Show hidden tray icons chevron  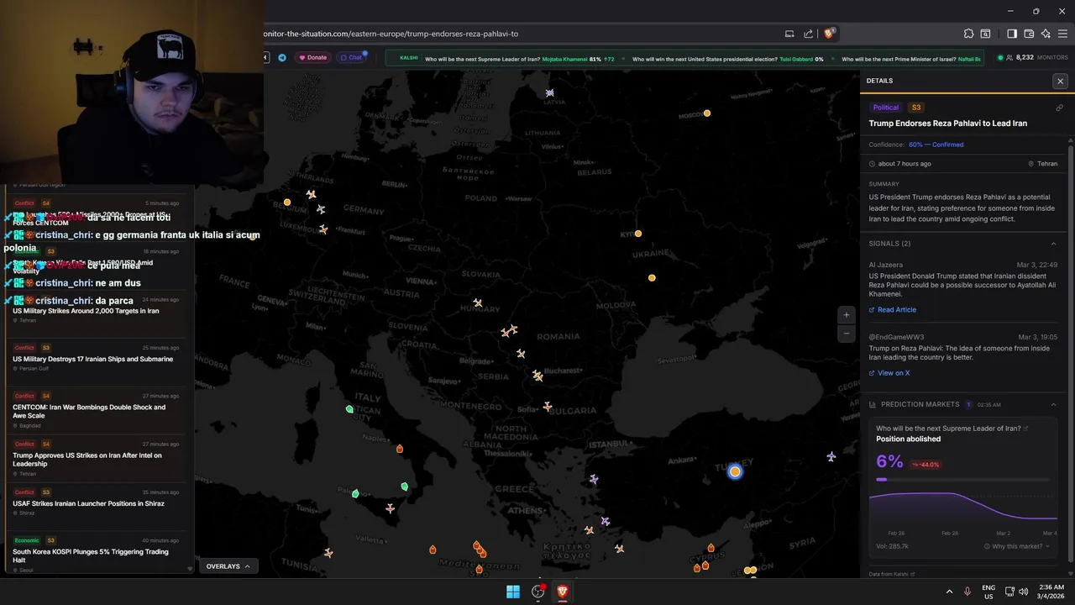(949, 592)
